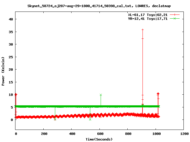This screenshot has width=190, height=142.
Task: Click the y-axis tick label 15
Action: (11, 82)
